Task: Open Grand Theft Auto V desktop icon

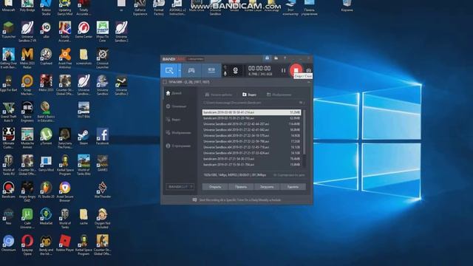Action: tap(8, 112)
